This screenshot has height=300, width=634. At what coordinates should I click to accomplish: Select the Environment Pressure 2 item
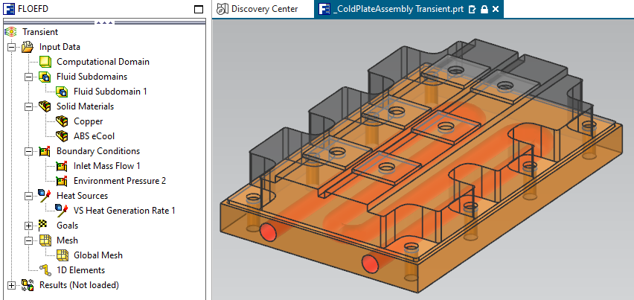pyautogui.click(x=119, y=181)
